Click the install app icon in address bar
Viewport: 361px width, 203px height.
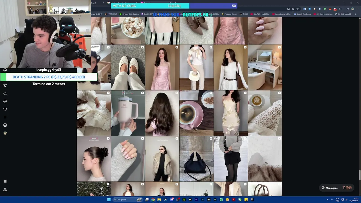point(288,9)
